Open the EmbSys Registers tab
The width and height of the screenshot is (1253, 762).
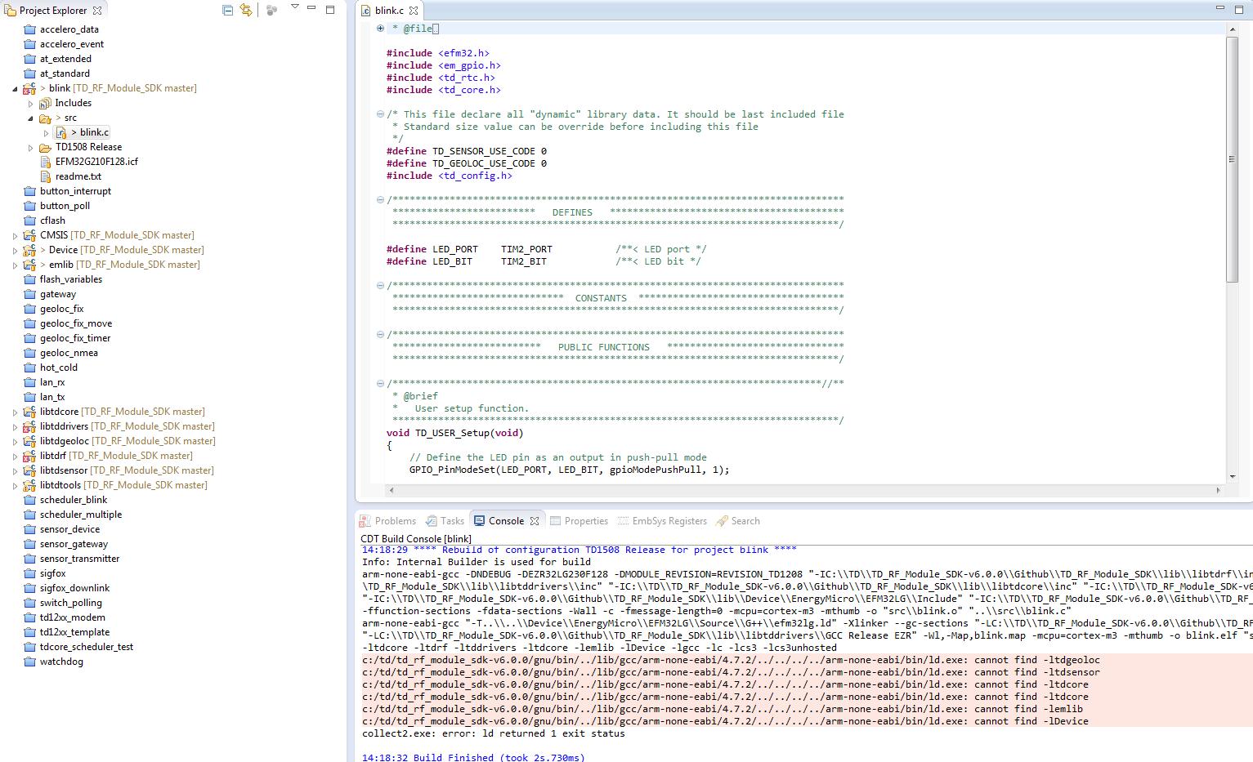click(x=661, y=520)
